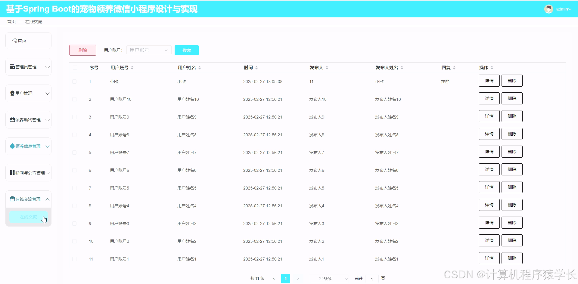Tick the checkbox beside 用户账号10
The image size is (578, 284).
tap(74, 99)
